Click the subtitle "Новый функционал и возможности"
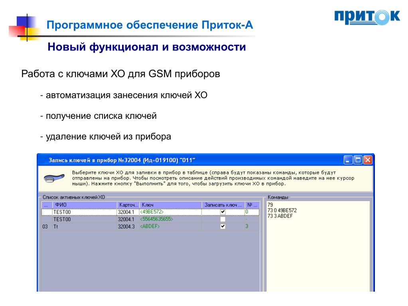The width and height of the screenshot is (408, 306). coord(147,47)
